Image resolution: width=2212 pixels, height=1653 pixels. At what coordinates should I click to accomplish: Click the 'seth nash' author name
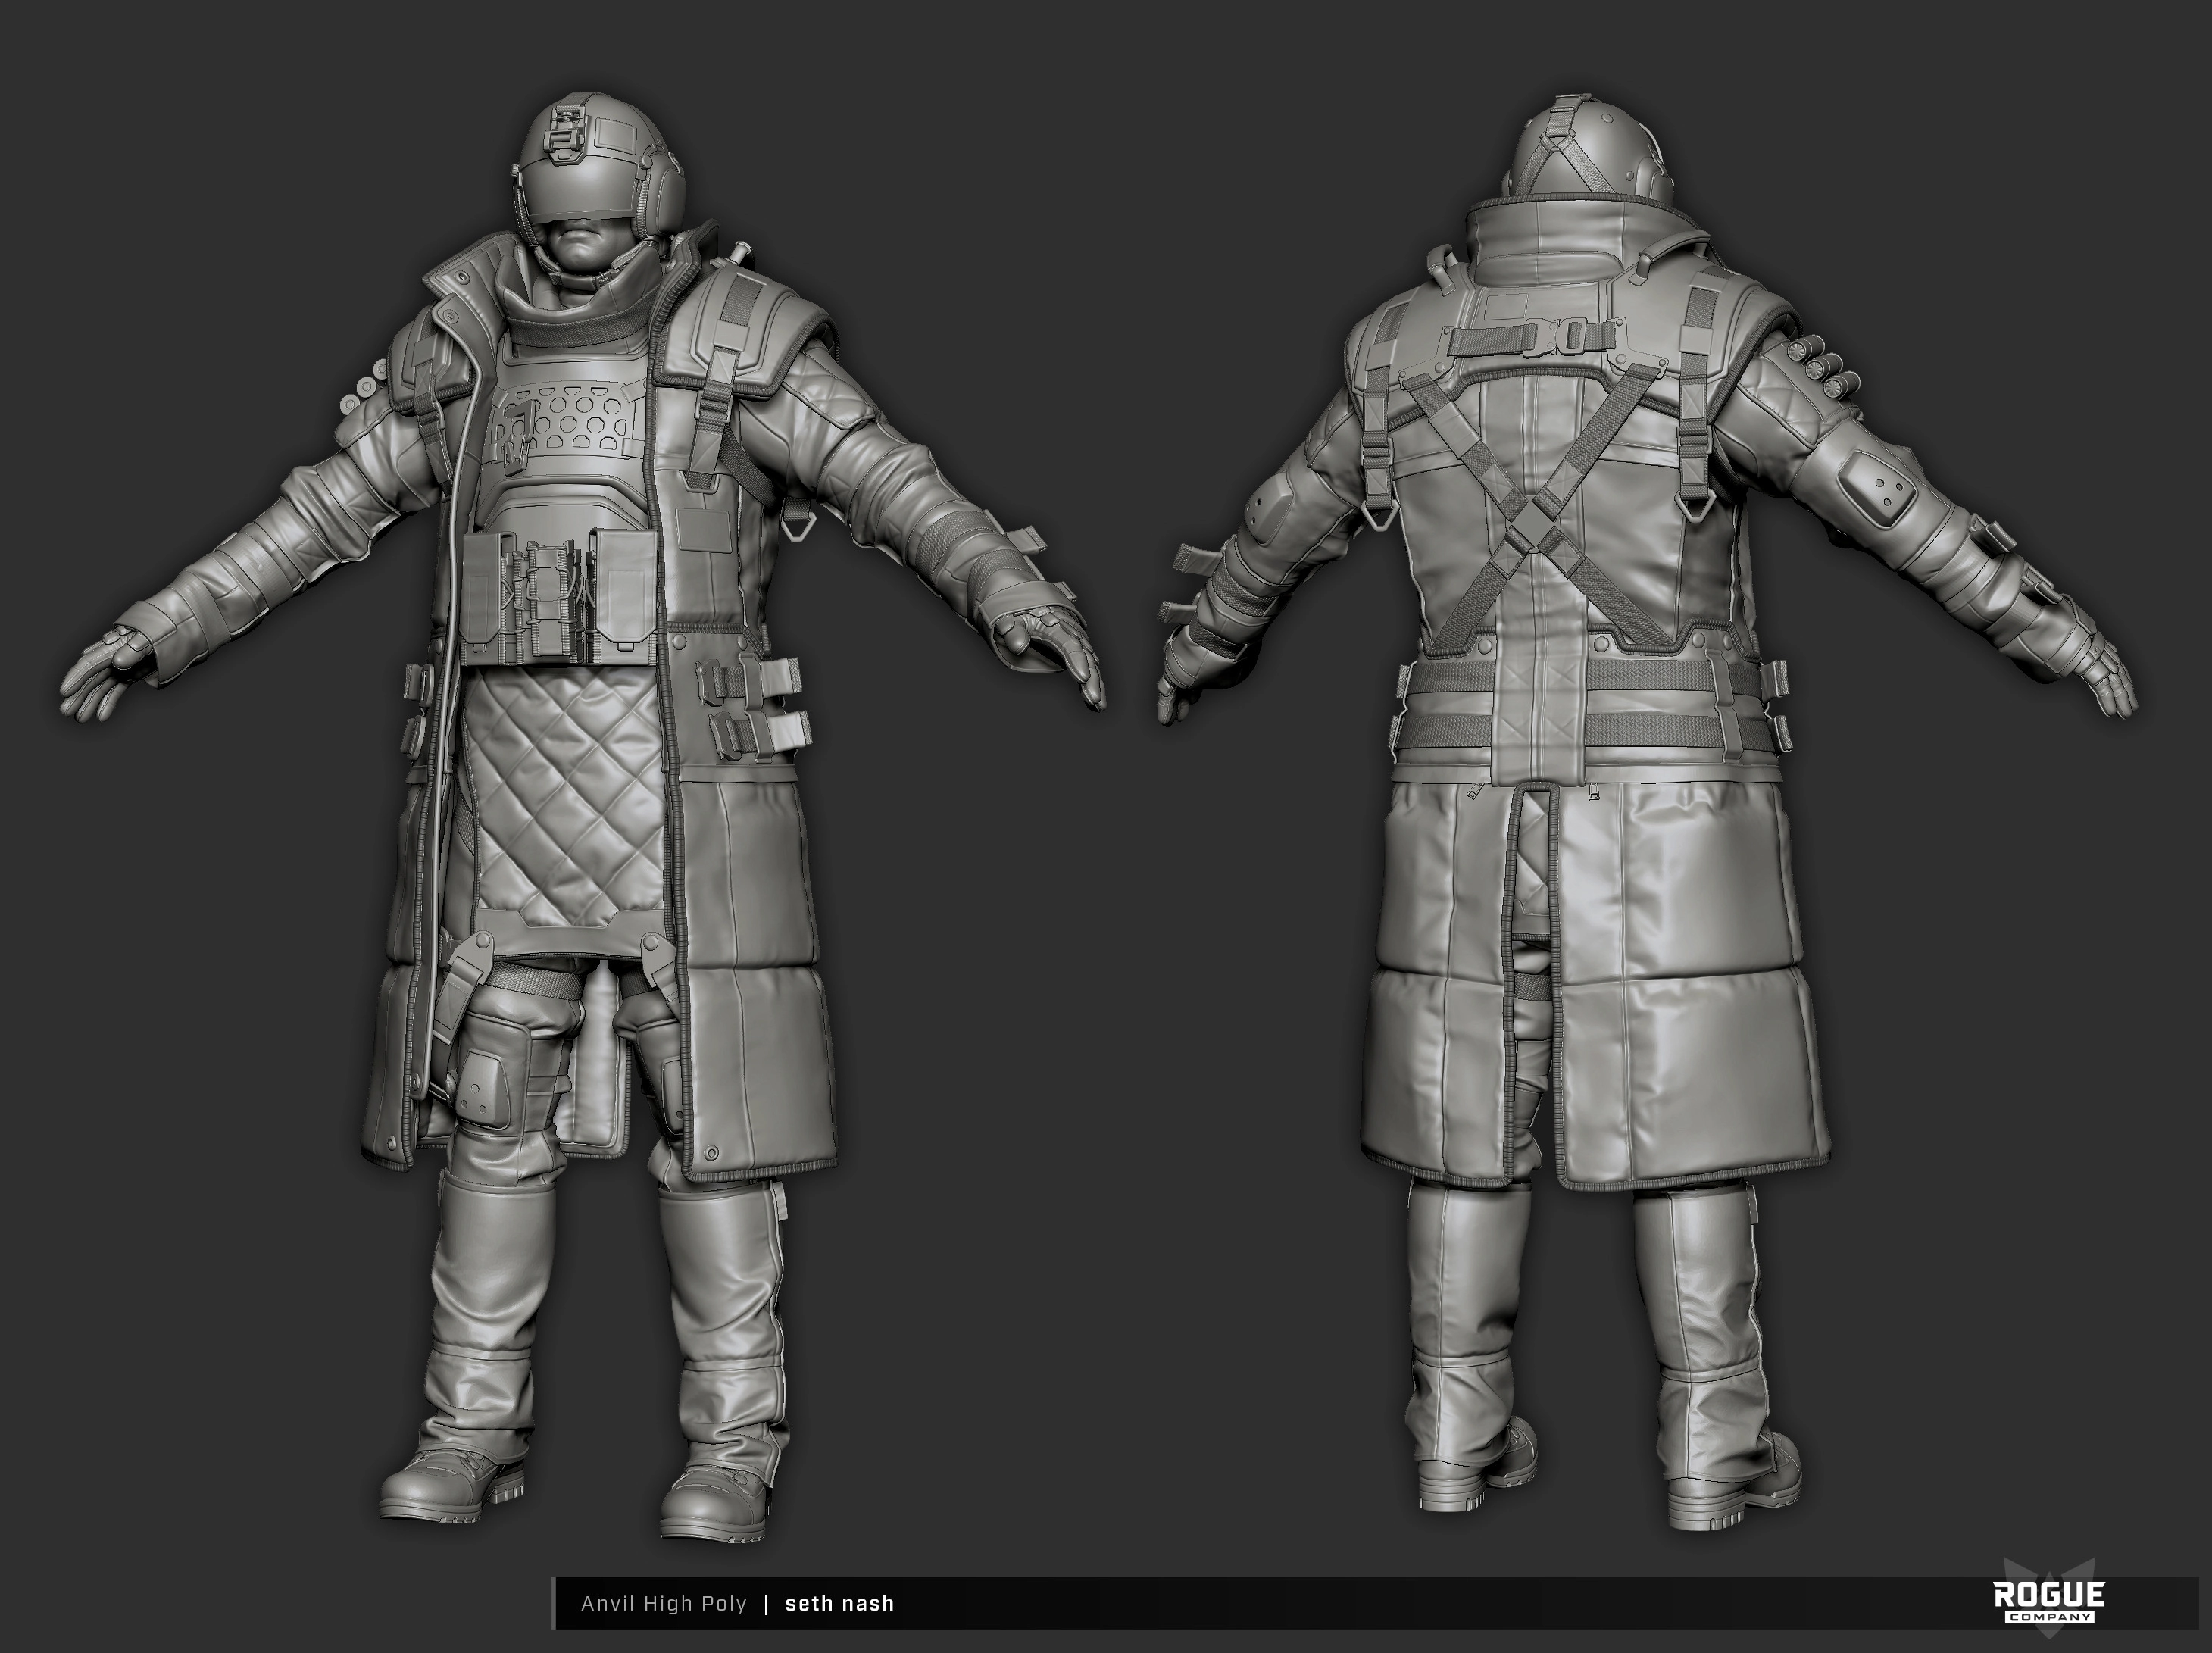pyautogui.click(x=839, y=1604)
